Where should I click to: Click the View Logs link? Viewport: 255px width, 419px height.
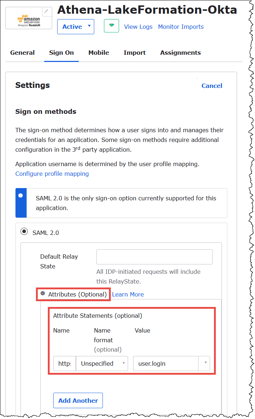(x=138, y=27)
